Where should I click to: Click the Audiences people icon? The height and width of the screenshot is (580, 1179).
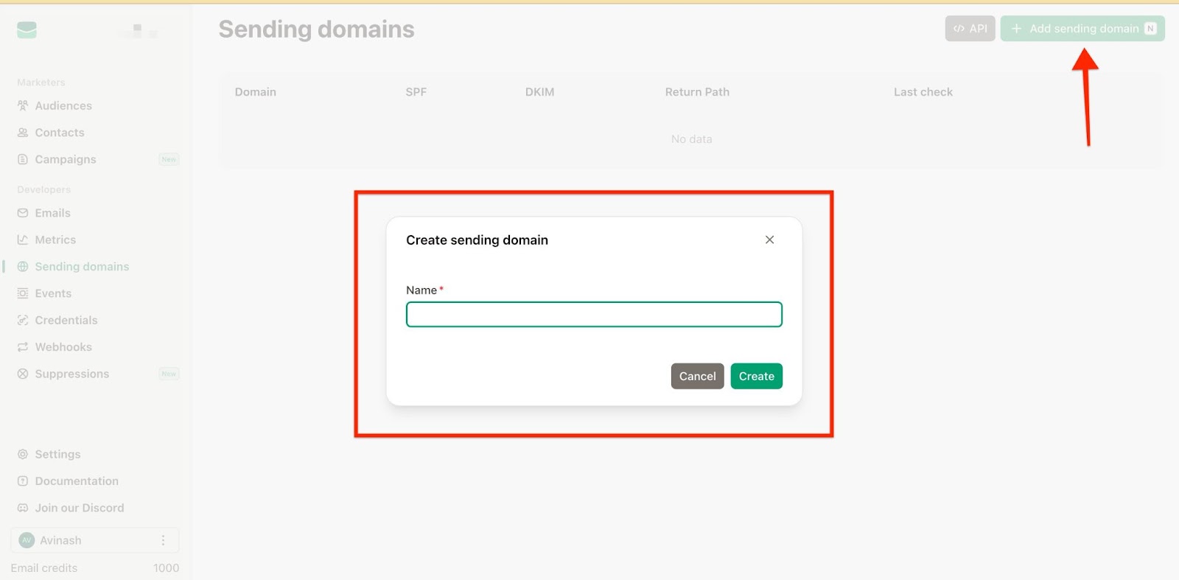23,105
